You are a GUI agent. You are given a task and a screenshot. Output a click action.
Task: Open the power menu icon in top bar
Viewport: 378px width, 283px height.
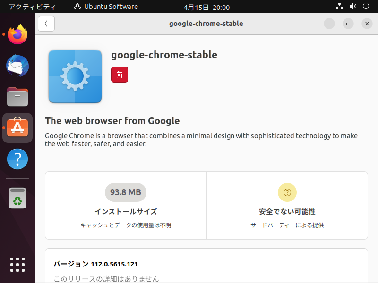366,6
